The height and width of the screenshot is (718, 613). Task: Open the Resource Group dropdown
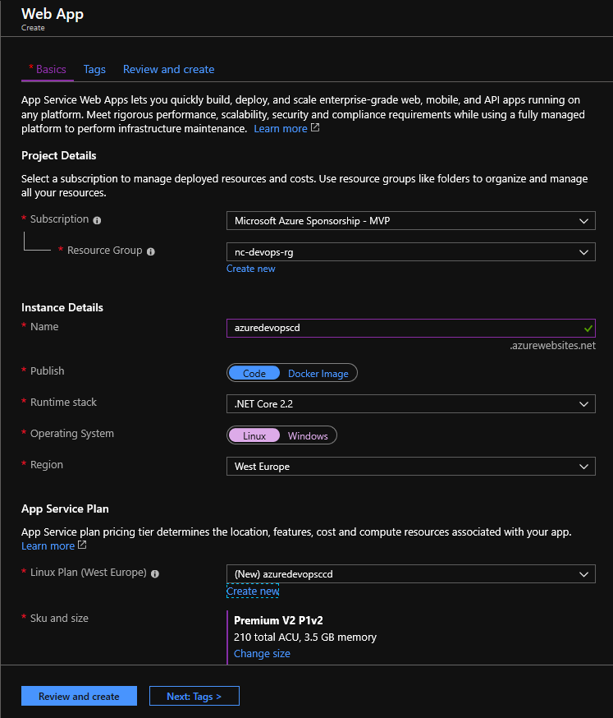pyautogui.click(x=411, y=252)
